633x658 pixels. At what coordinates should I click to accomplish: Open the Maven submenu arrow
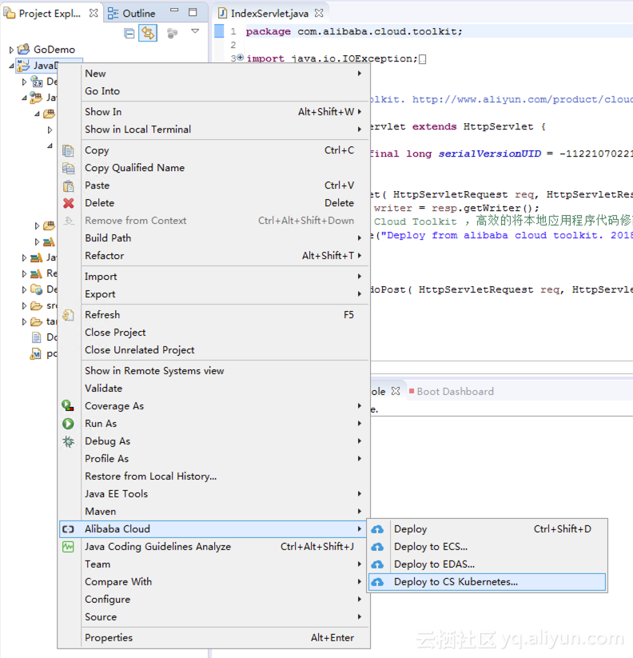[360, 512]
